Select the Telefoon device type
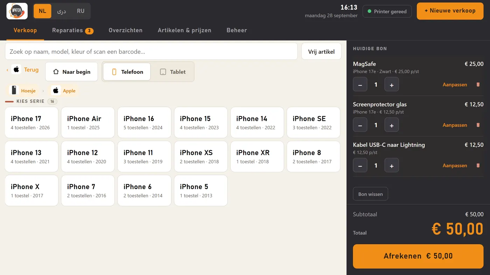Image resolution: width=490 pixels, height=275 pixels. coord(127,72)
